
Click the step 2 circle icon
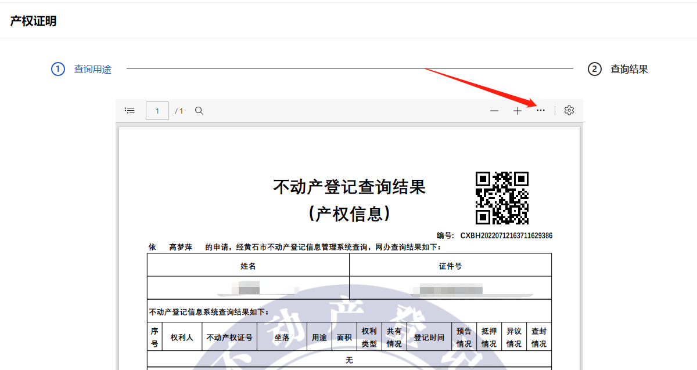[594, 69]
